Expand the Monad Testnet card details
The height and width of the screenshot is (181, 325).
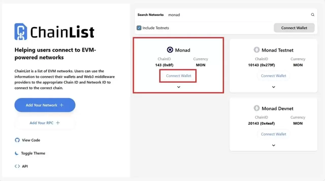coord(273,87)
